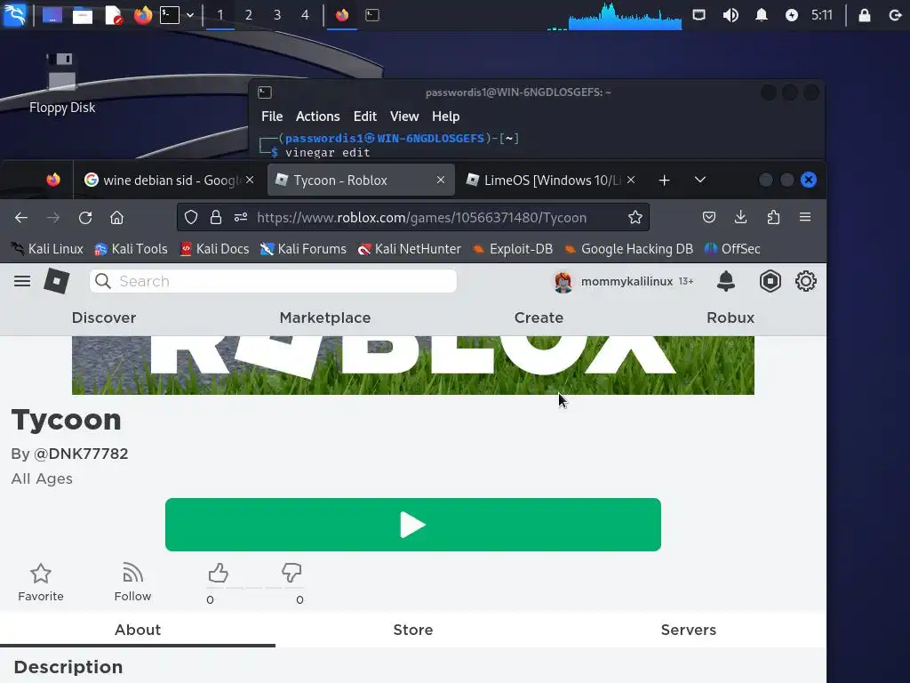Image resolution: width=910 pixels, height=683 pixels.
Task: Open the Robux balance hexagon icon
Action: (770, 281)
